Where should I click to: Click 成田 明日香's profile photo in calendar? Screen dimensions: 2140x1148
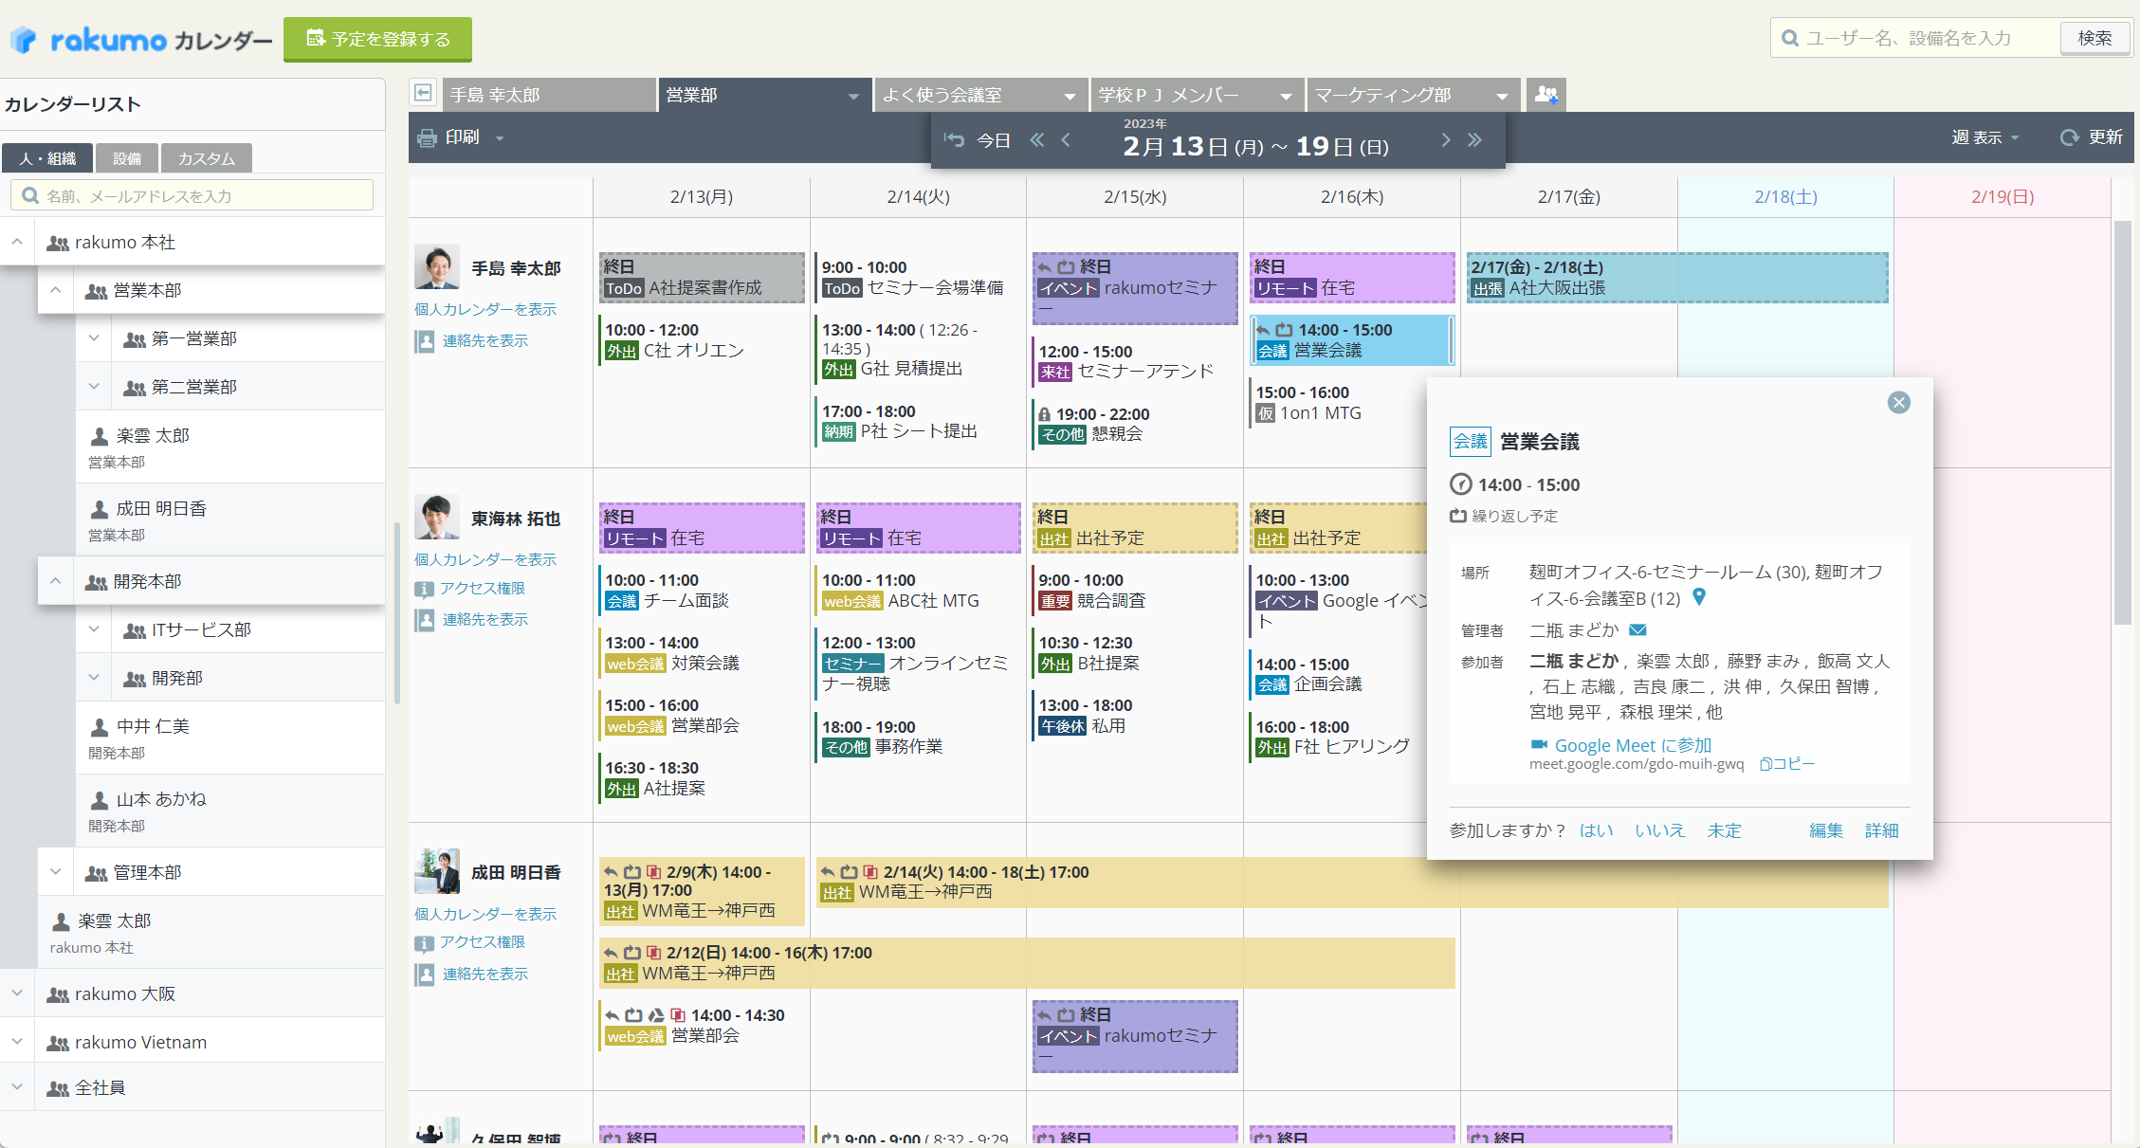tap(437, 871)
